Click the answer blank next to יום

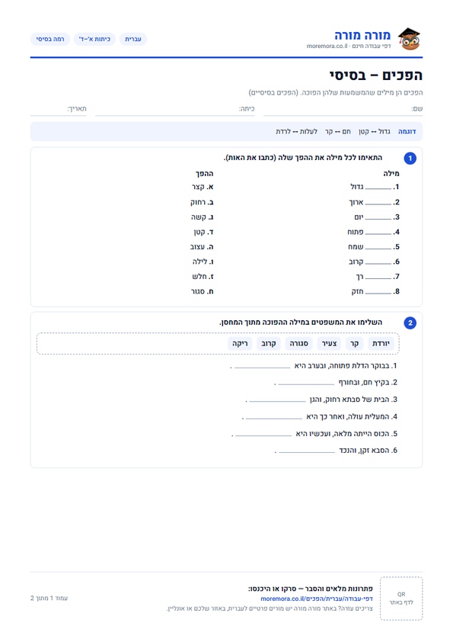tap(378, 218)
